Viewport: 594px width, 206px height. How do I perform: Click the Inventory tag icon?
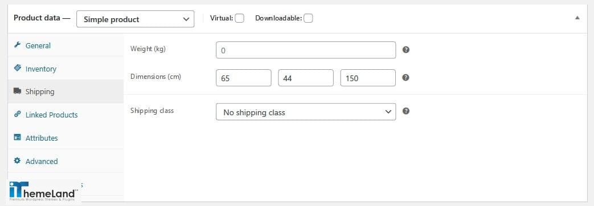click(17, 68)
